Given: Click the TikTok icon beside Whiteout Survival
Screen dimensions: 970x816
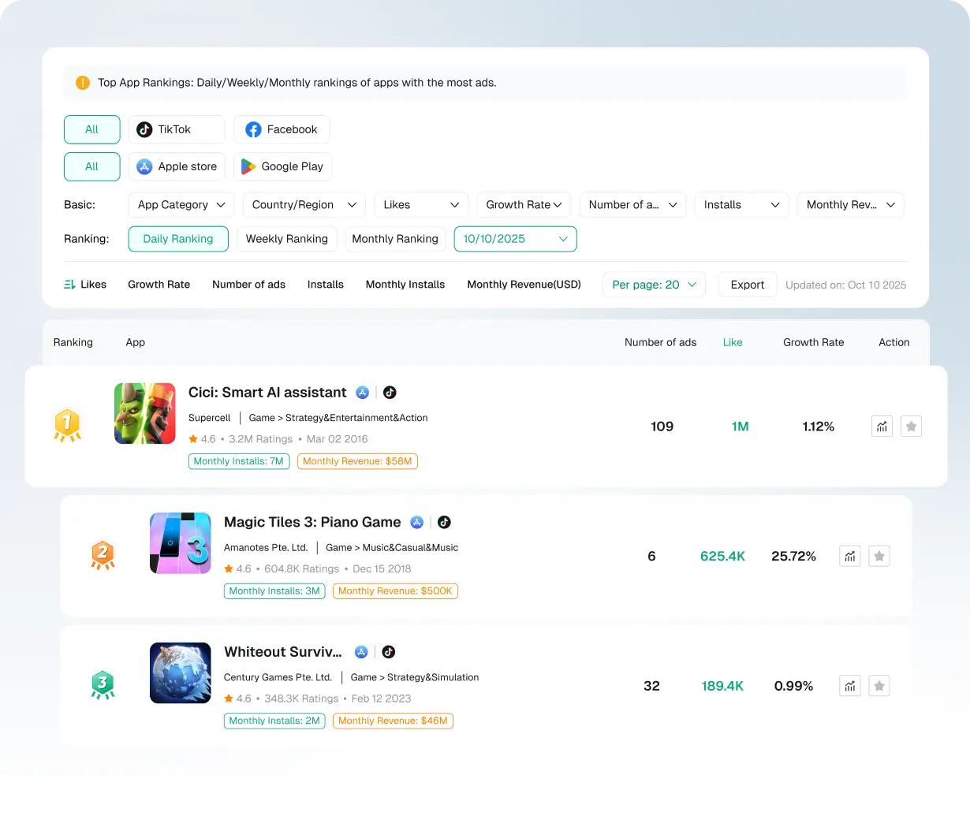Looking at the screenshot, I should click(387, 651).
